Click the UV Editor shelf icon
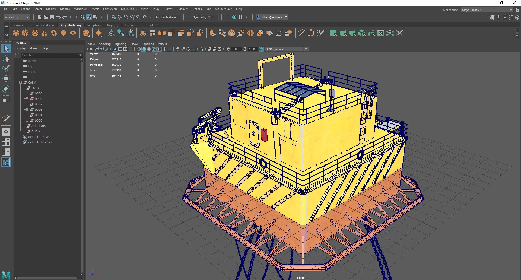Viewport: 521px width, 280px height. pyautogui.click(x=381, y=33)
